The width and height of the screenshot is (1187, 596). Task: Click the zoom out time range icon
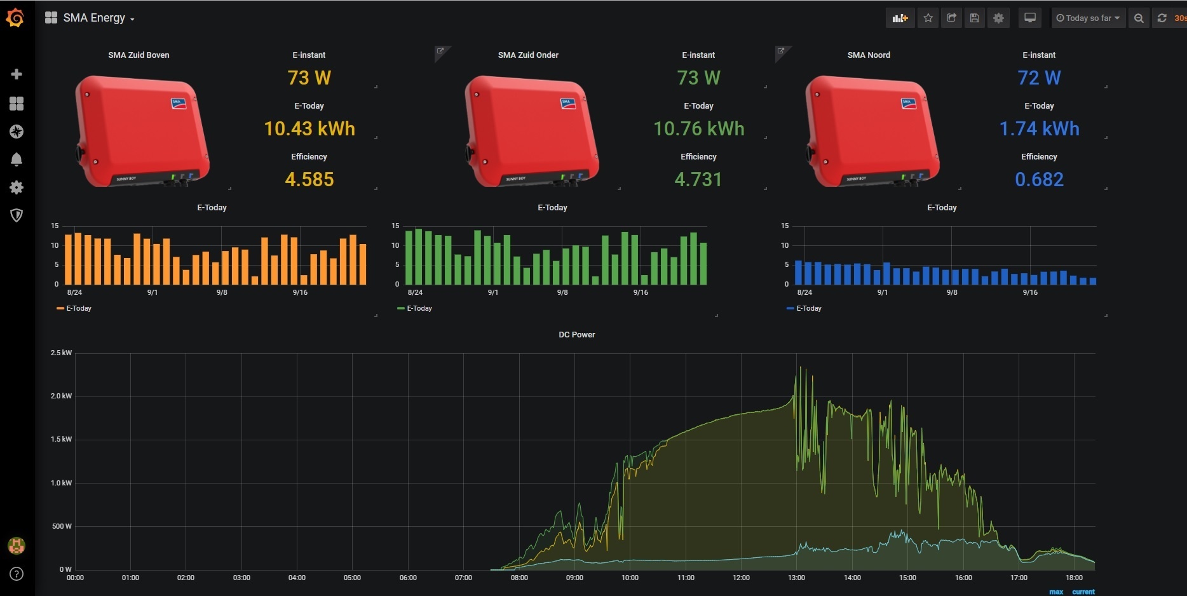click(x=1139, y=18)
